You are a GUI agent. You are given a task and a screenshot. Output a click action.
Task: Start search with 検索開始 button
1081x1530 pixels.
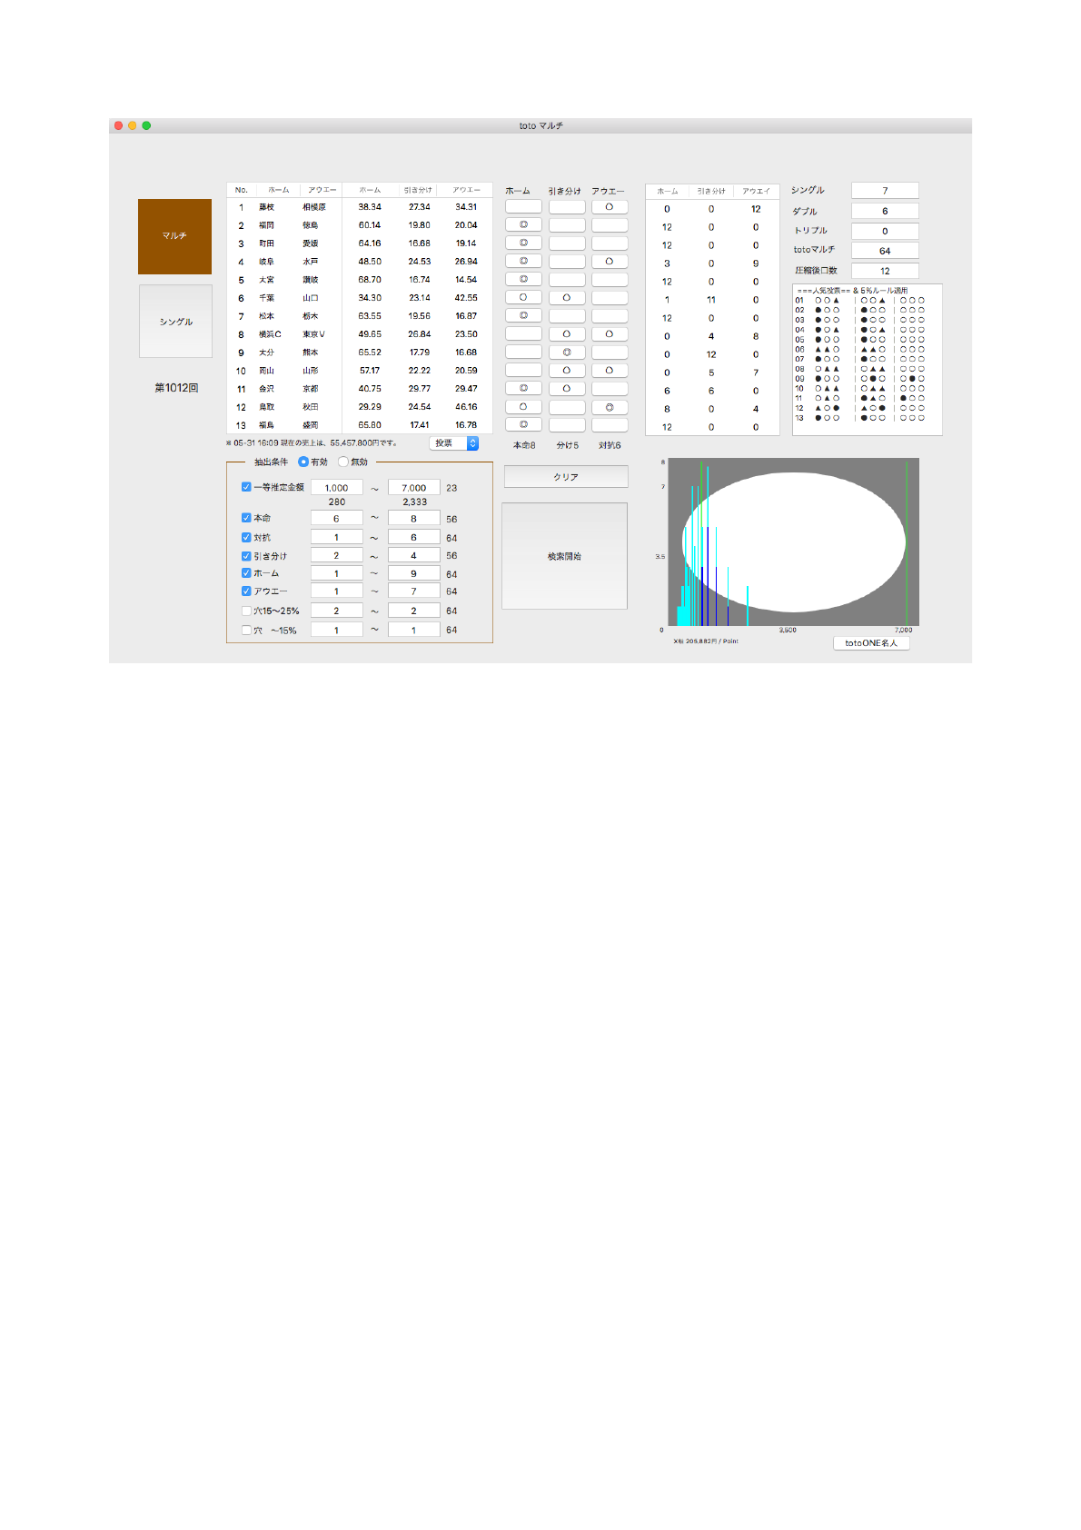[565, 556]
